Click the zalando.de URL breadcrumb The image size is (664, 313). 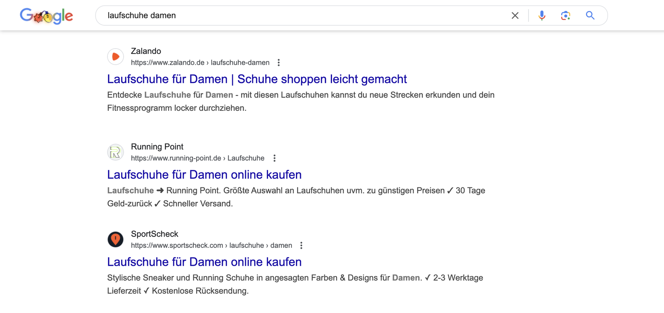200,63
